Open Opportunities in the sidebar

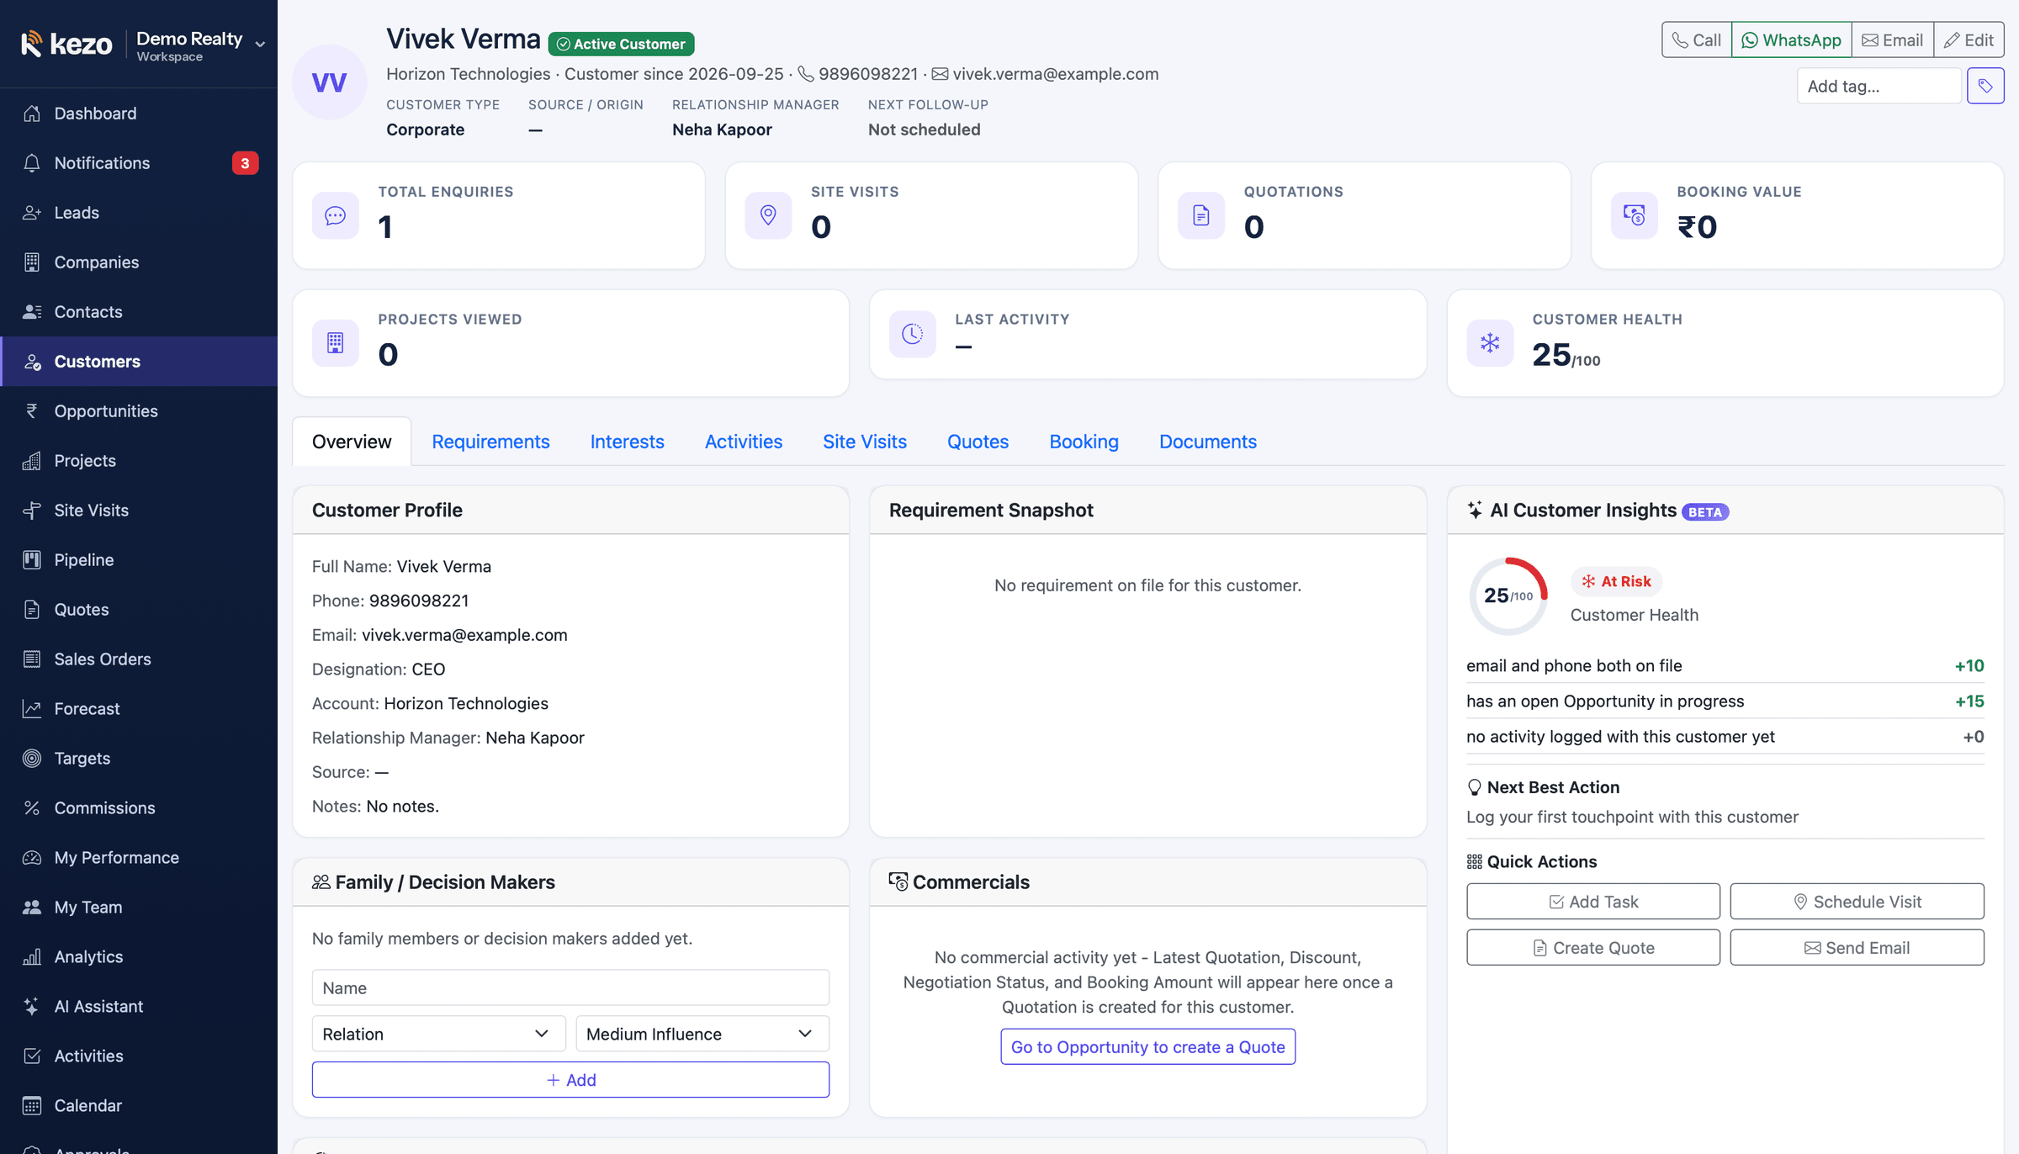[139, 411]
